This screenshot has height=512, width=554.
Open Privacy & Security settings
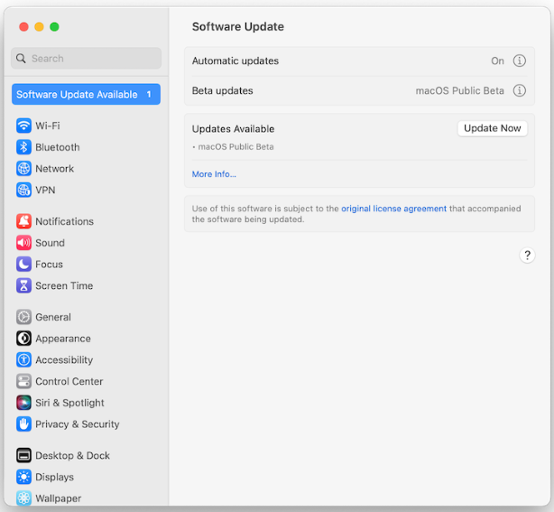[77, 424]
